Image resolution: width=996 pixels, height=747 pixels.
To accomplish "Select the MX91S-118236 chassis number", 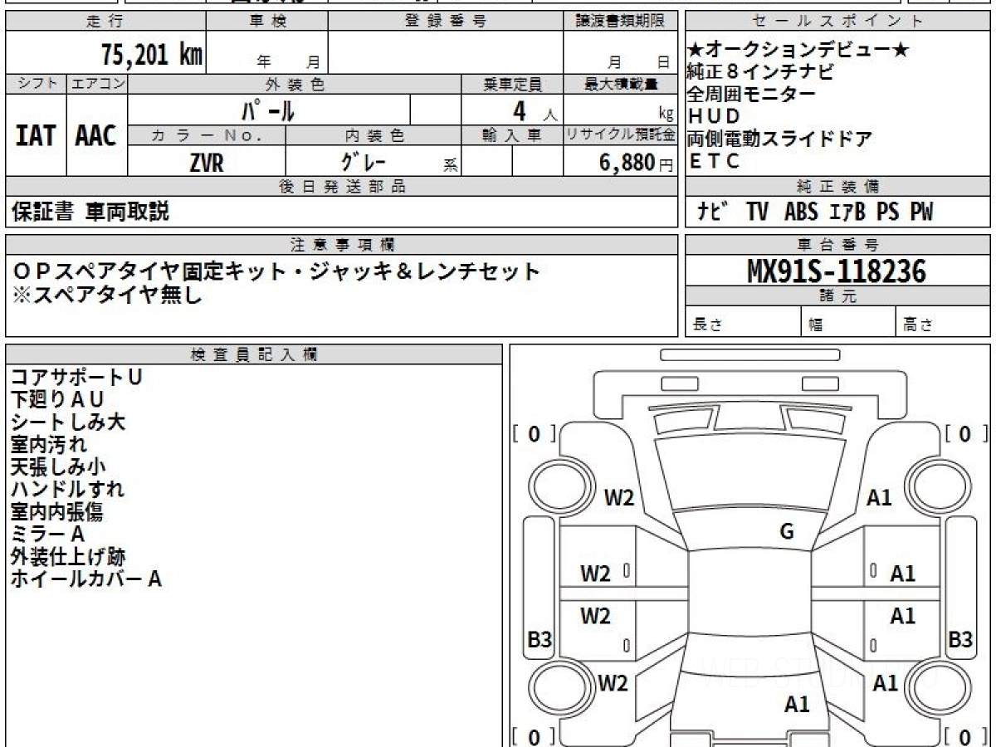I will pyautogui.click(x=836, y=270).
